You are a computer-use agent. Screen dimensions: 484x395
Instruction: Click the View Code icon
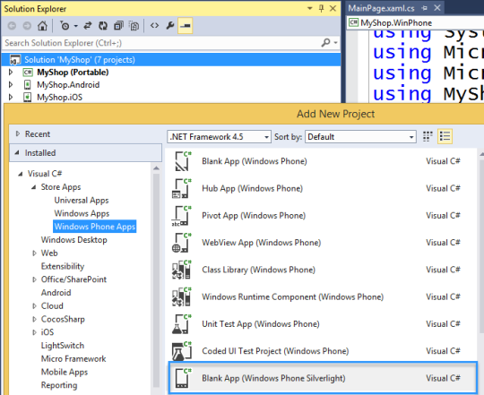tap(155, 26)
